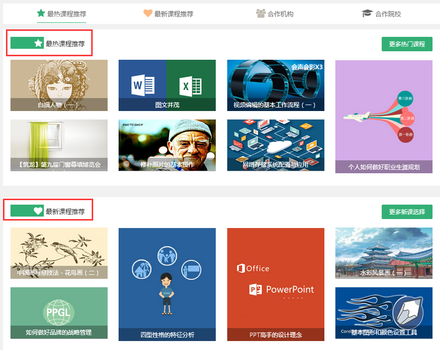Open the PPT高手的设计理念 course
This screenshot has width=440, height=350.
276,284
